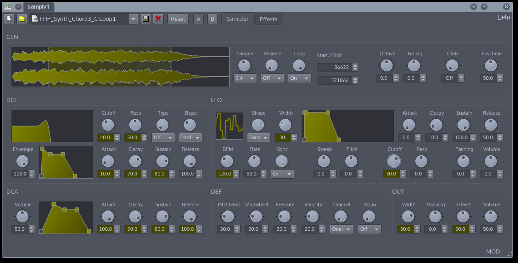518x263 pixels.
Task: Click the LFO BPM knob
Action: click(x=227, y=161)
